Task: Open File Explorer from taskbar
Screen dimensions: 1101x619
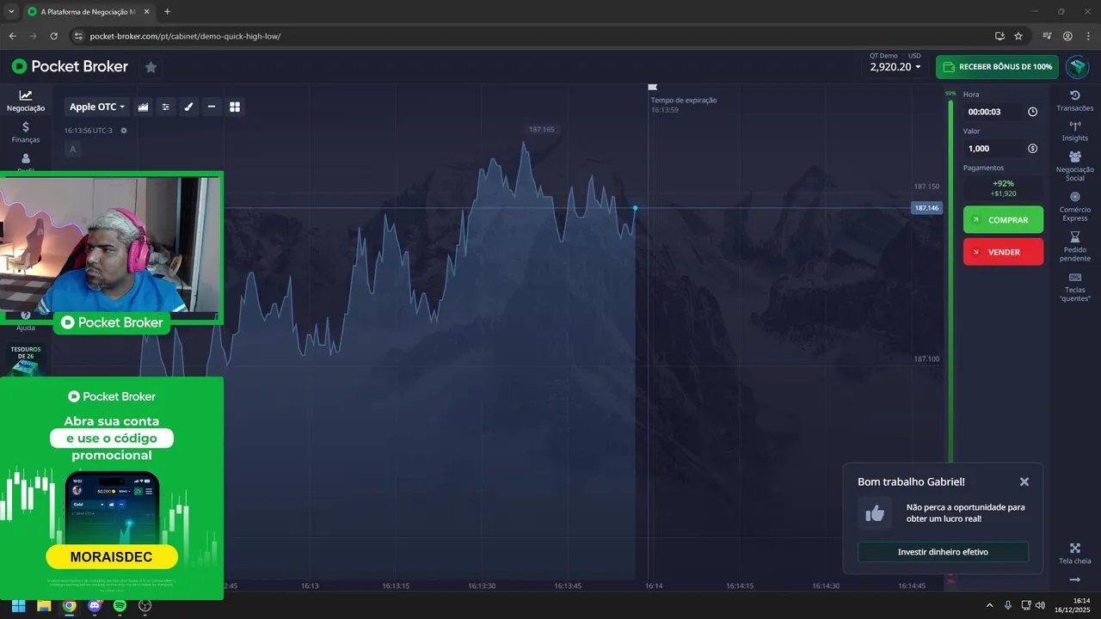Action: coord(44,605)
